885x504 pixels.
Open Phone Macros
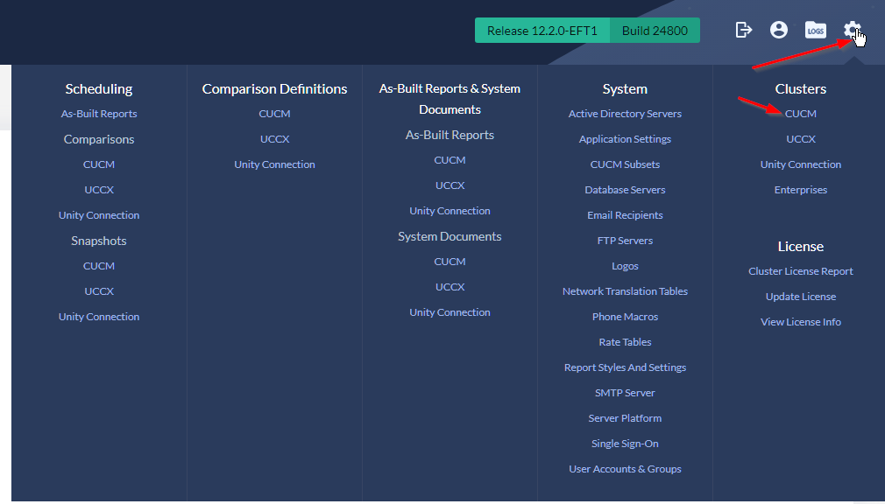(x=625, y=316)
